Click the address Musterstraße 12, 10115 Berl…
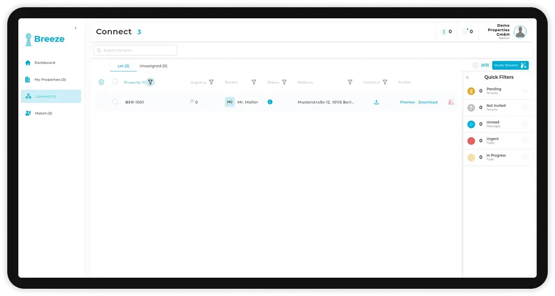This screenshot has height=296, width=555. click(326, 102)
